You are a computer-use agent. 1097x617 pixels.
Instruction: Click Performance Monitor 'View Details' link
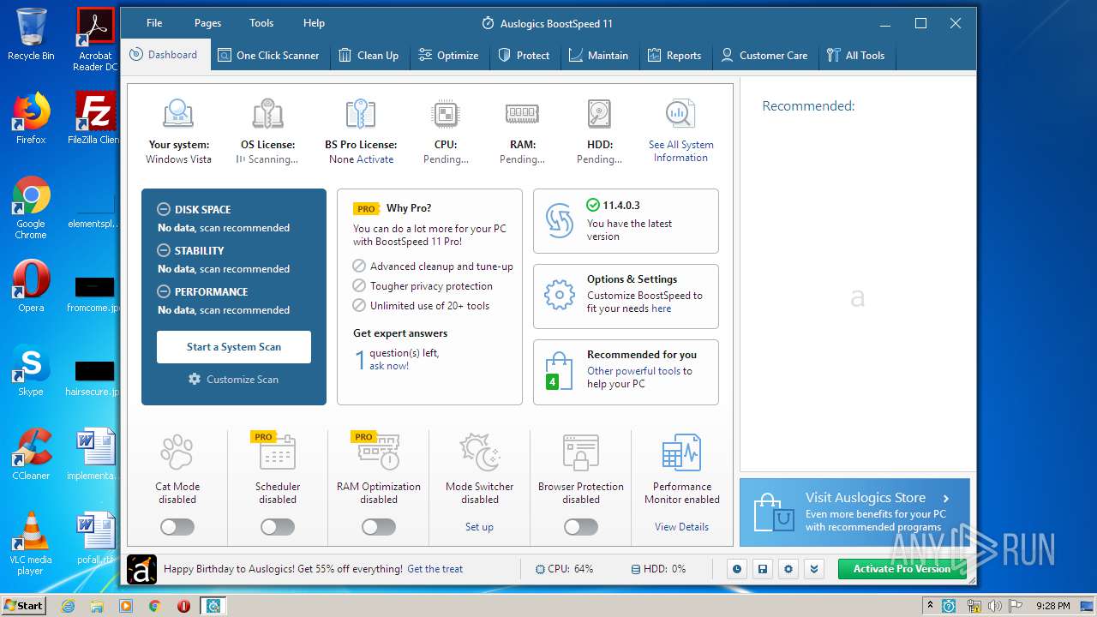(681, 527)
